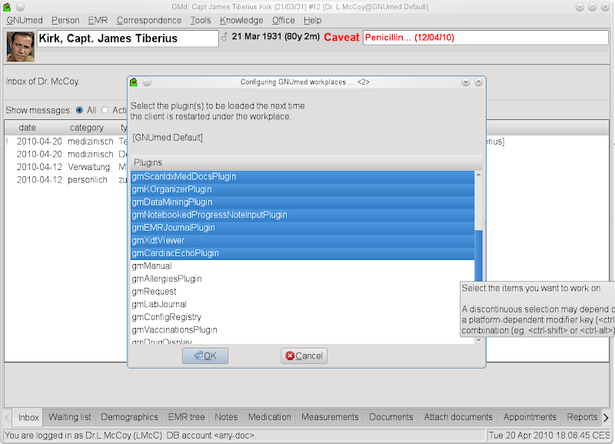
Task: Open the Correspondence menu
Action: coord(149,21)
